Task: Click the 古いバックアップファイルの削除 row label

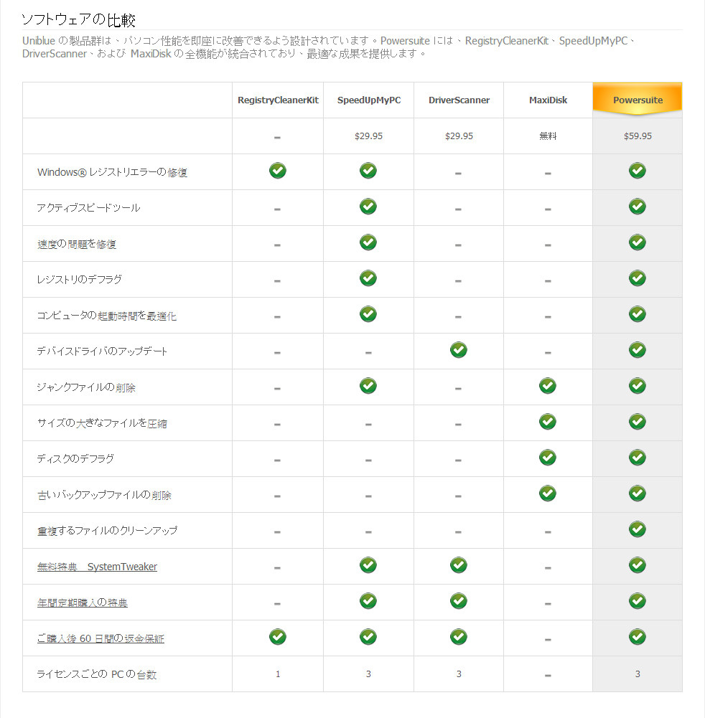Action: click(x=105, y=495)
